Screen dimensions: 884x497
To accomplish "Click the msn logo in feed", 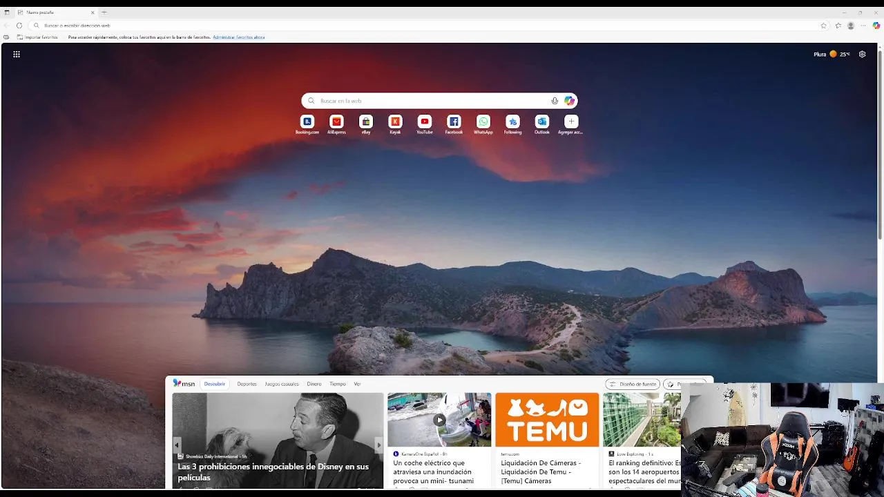I will [184, 384].
